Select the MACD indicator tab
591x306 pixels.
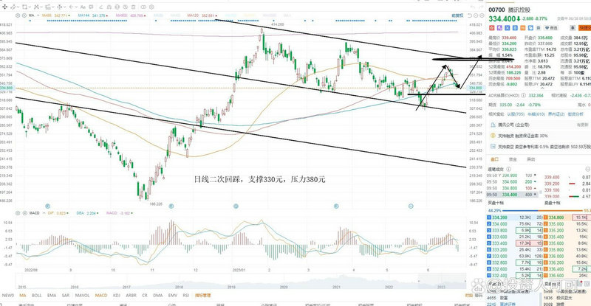[x=102, y=294]
